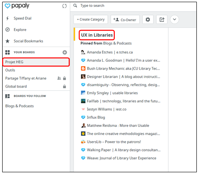Open Explore section
199x174 pixels.
20,30
